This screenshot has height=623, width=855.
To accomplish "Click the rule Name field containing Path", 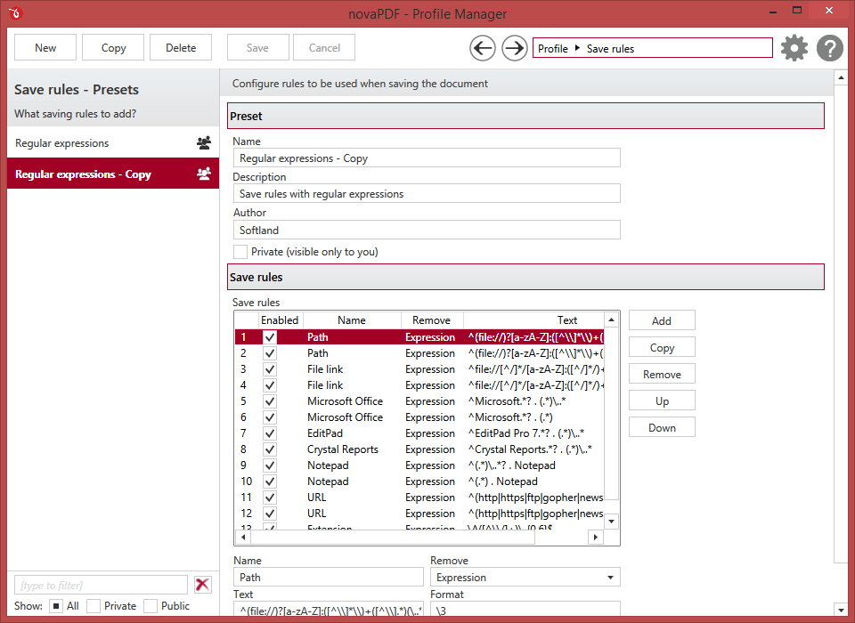I will [329, 578].
